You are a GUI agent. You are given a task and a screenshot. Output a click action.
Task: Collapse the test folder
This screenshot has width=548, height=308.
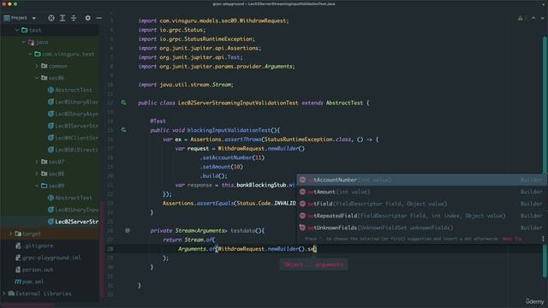[x=17, y=31]
